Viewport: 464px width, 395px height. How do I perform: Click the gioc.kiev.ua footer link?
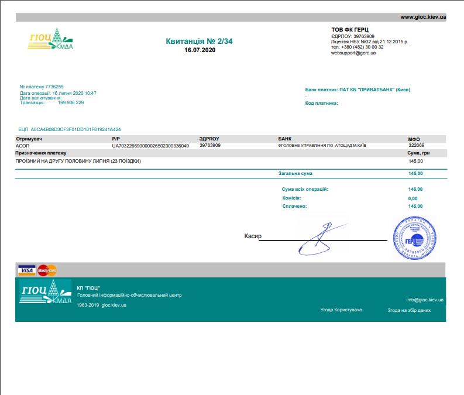click(x=114, y=305)
